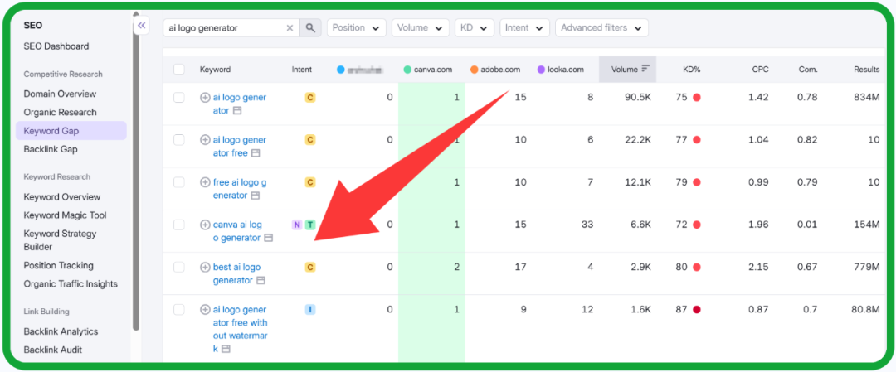Go to Backlink Gap in sidebar
The width and height of the screenshot is (896, 372).
[x=51, y=149]
